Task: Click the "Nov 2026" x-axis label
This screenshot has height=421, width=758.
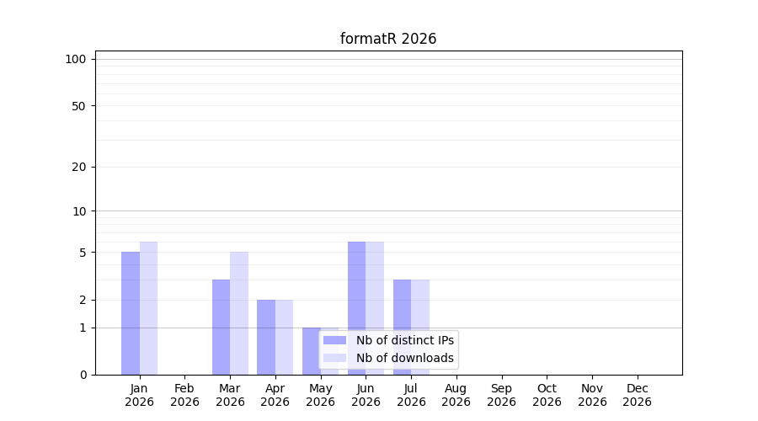Action: click(593, 396)
